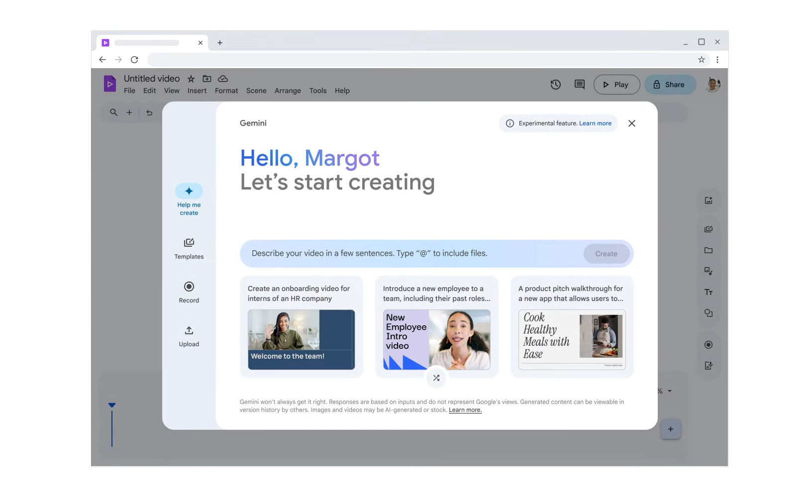Click the timeline playhead marker
This screenshot has width=810, height=490.
[x=112, y=405]
